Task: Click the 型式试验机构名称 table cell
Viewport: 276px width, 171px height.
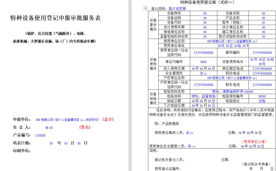Action: point(233,36)
